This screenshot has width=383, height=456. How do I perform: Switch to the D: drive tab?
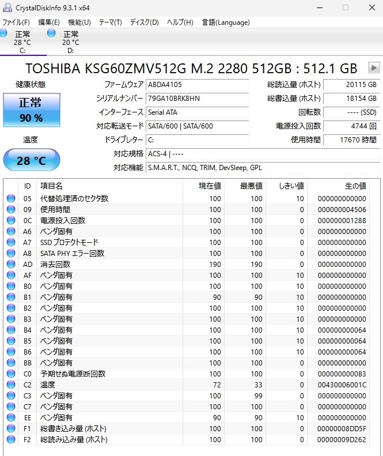[70, 42]
